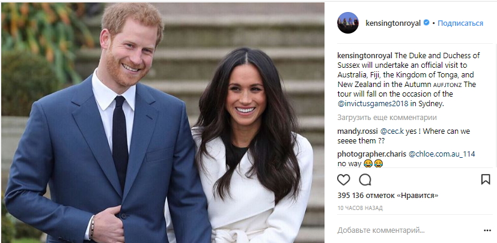Click the comment speech bubble icon

[365, 180]
